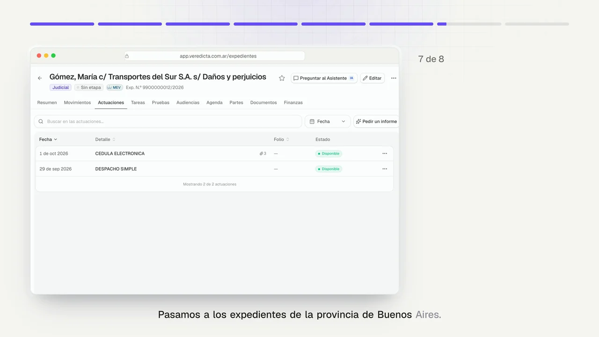
Task: Switch to the Partes tab
Action: click(x=236, y=103)
